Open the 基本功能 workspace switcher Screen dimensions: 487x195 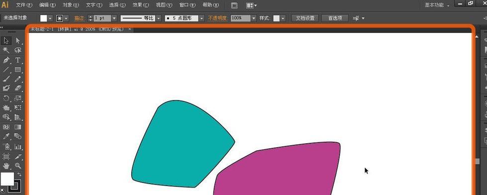click(x=437, y=5)
